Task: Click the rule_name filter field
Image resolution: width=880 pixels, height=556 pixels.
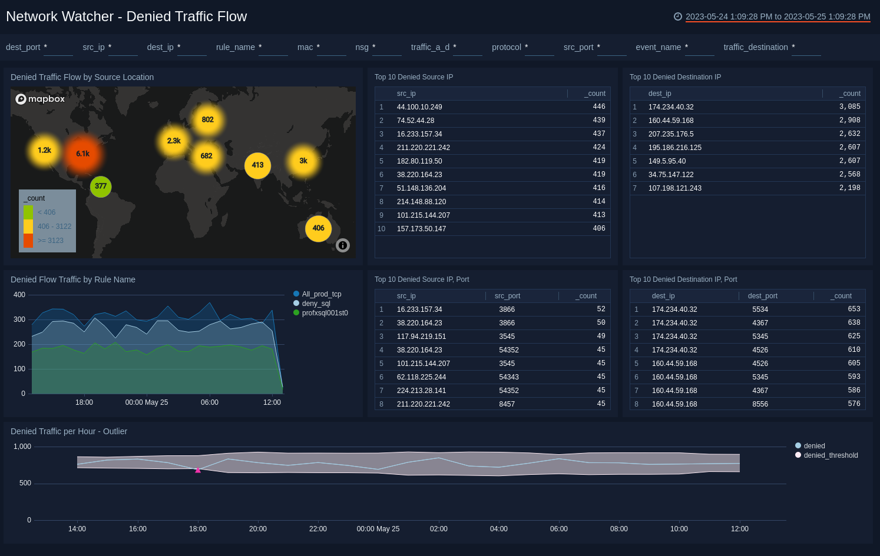Action: pyautogui.click(x=273, y=48)
